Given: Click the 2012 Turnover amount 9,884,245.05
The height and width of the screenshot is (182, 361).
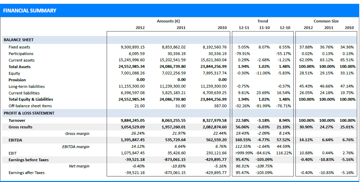Looking at the screenshot, I should [133, 120].
